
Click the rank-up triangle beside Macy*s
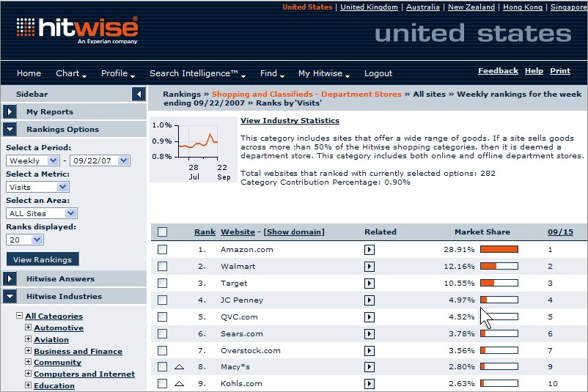(x=179, y=367)
